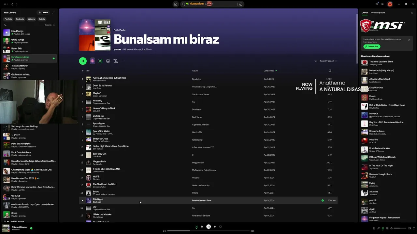Download the Bunalsam mı biraz playlist
Image resolution: width=417 pixels, height=234 pixels.
[108, 61]
